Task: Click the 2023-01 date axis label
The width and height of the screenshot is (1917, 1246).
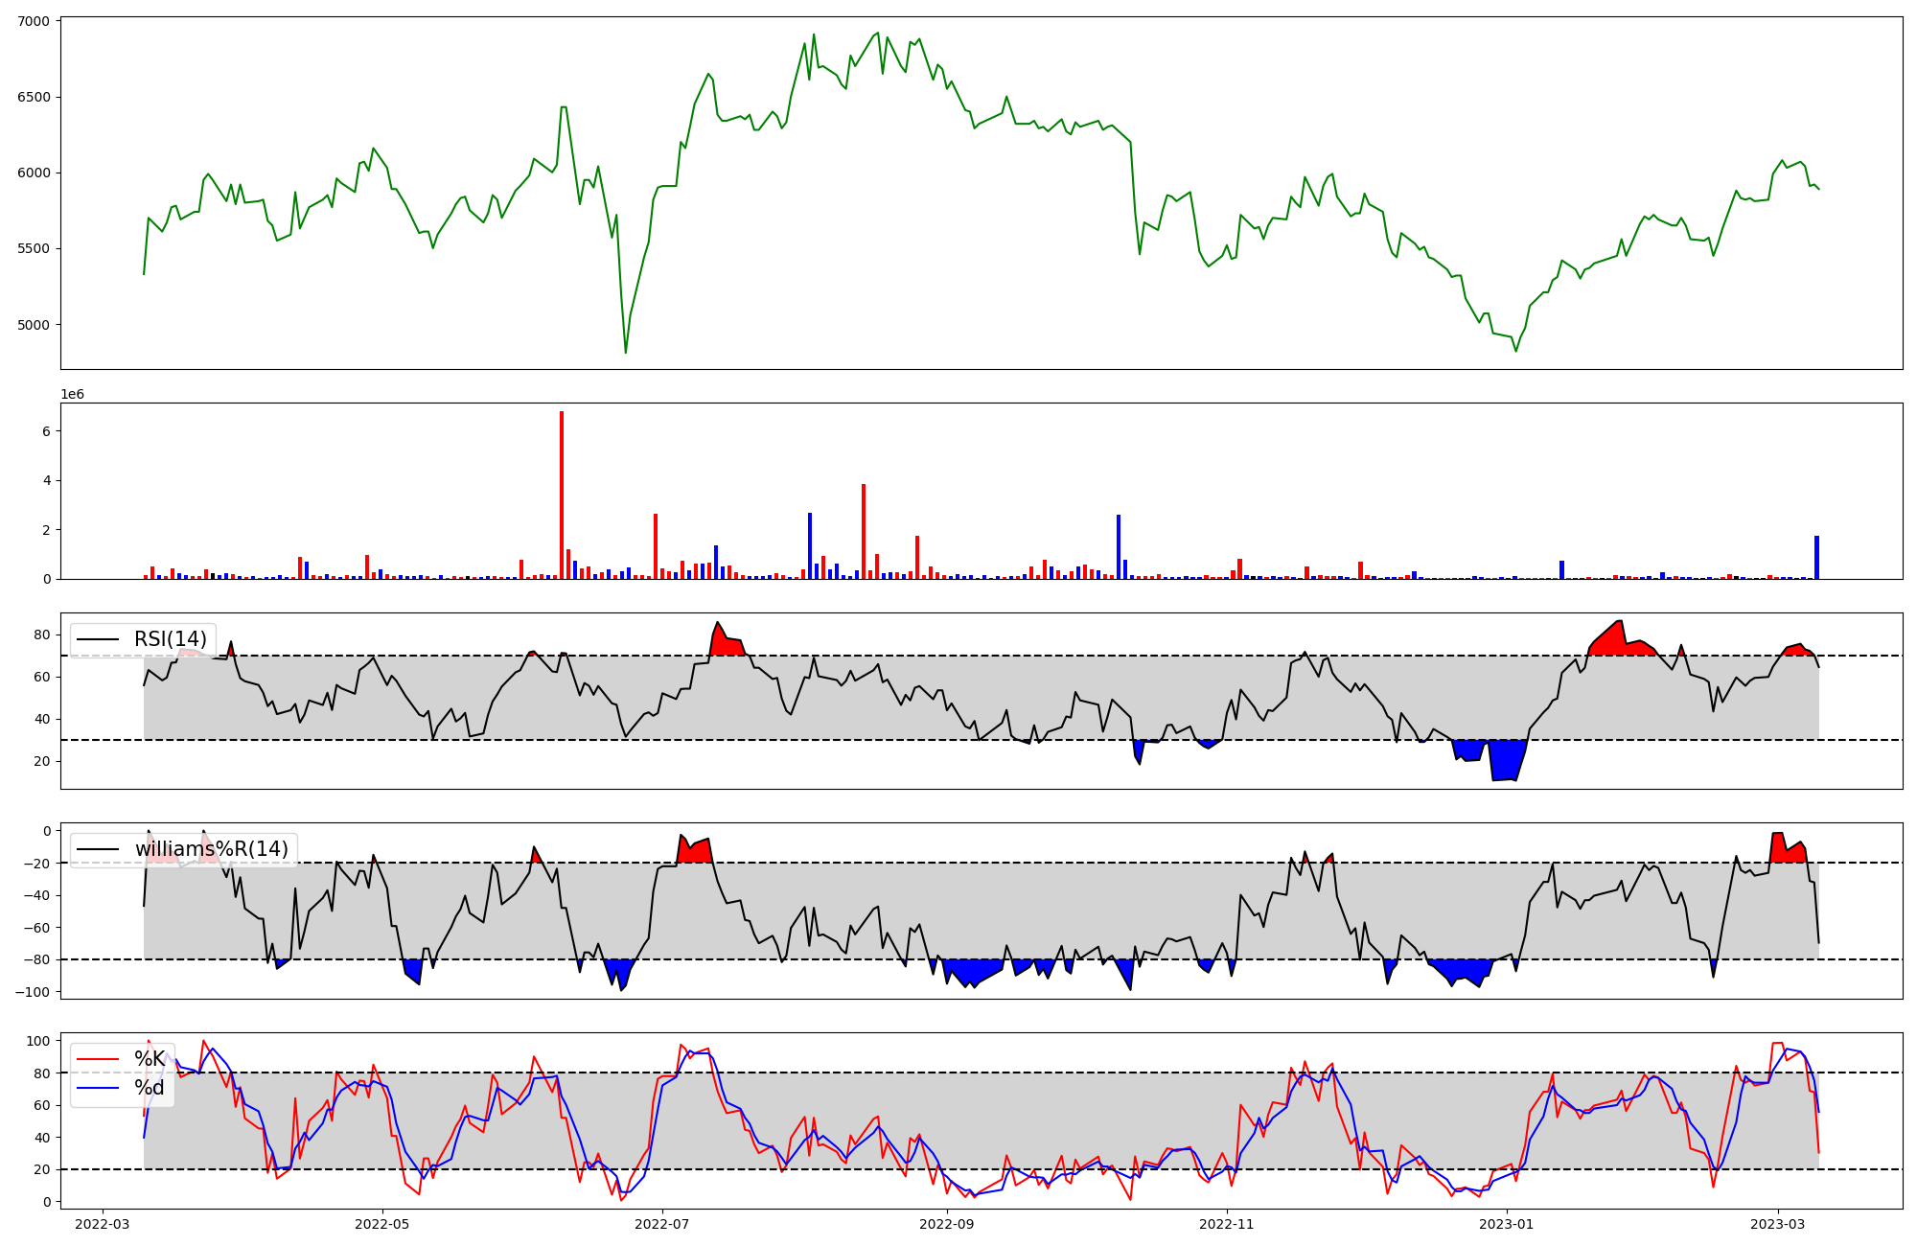Action: point(1507,1224)
